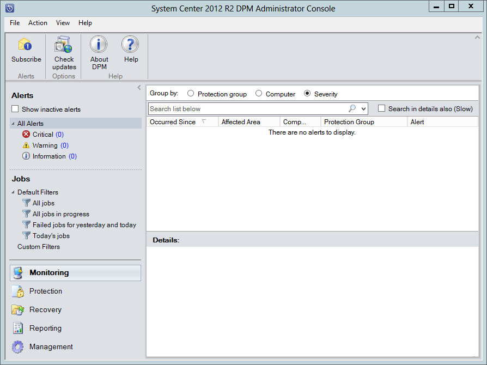Viewport: 487px width, 365px height.
Task: Select Warning (0) alerts
Action: tap(51, 145)
